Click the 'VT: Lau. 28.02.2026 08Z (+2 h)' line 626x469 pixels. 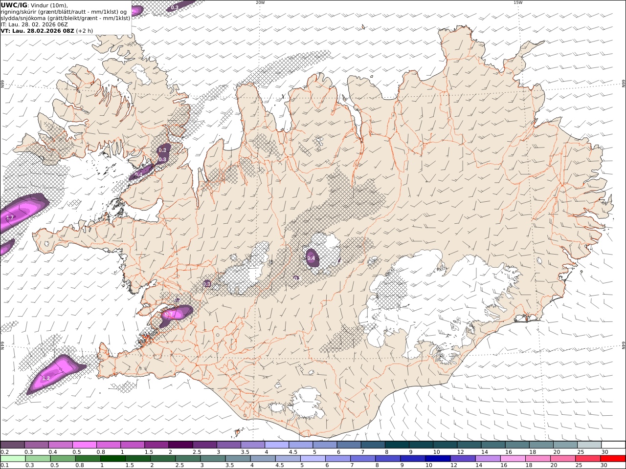coord(47,31)
